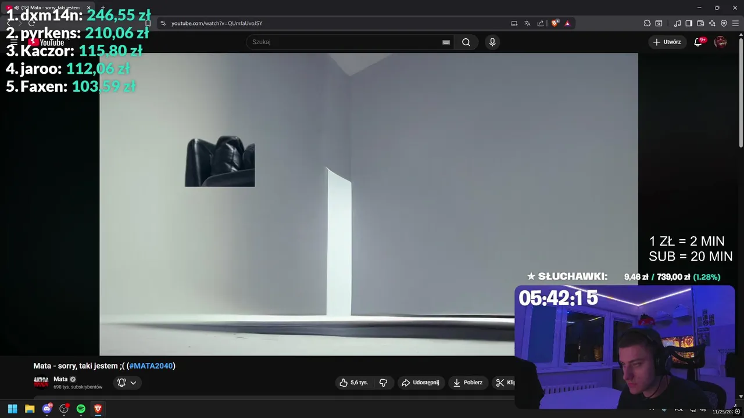
Task: Close the Mata - sorry, taki jestem tab
Action: (88, 8)
